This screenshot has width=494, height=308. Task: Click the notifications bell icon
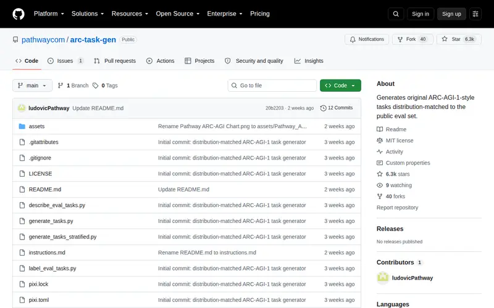tap(353, 39)
